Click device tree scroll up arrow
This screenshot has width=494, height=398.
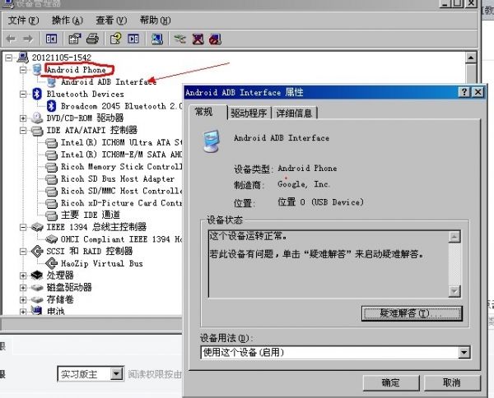click(x=471, y=58)
